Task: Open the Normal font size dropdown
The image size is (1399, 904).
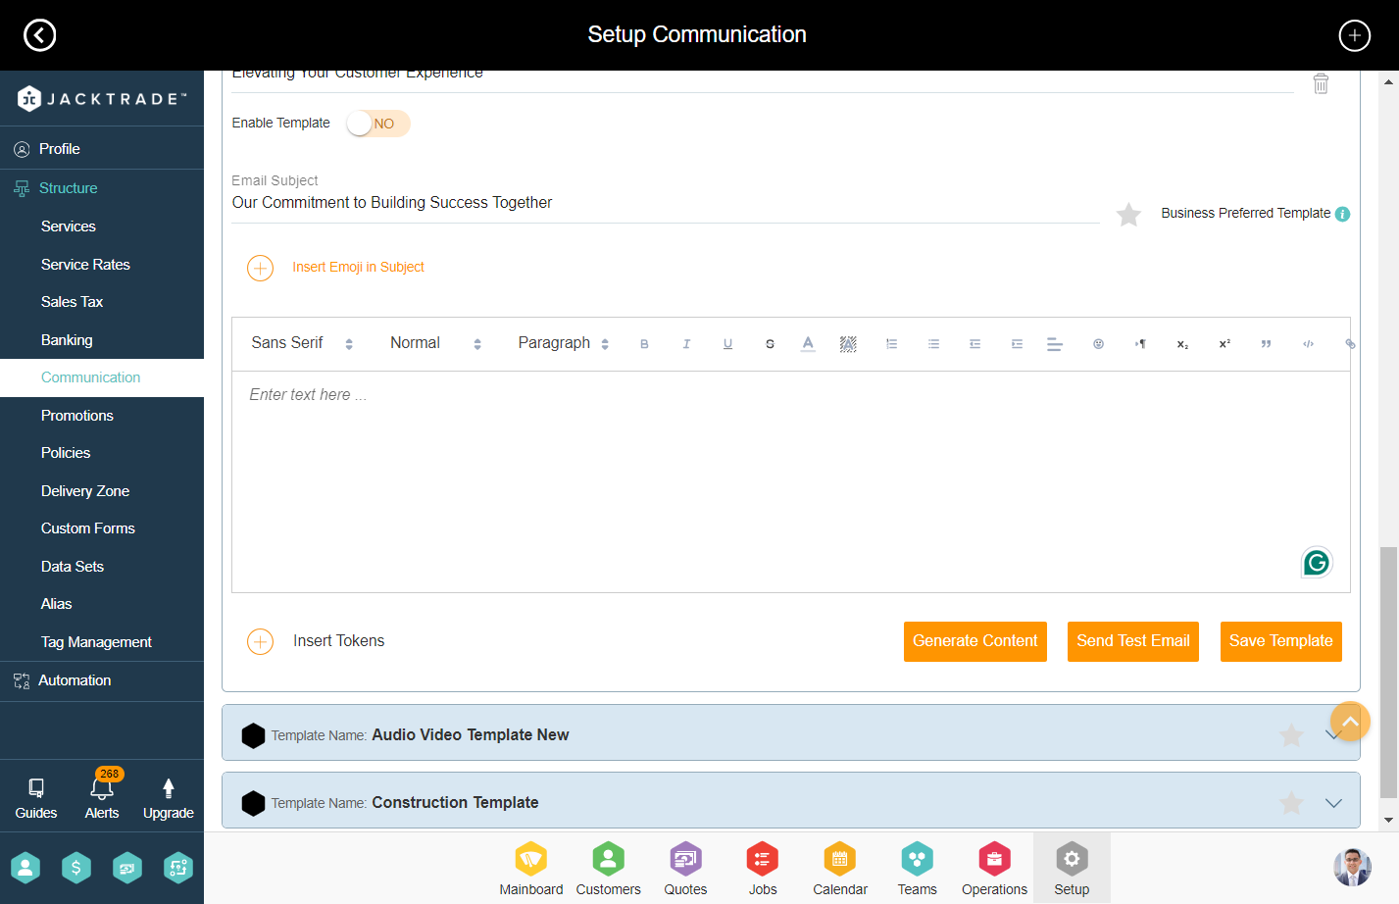Action: (x=436, y=343)
